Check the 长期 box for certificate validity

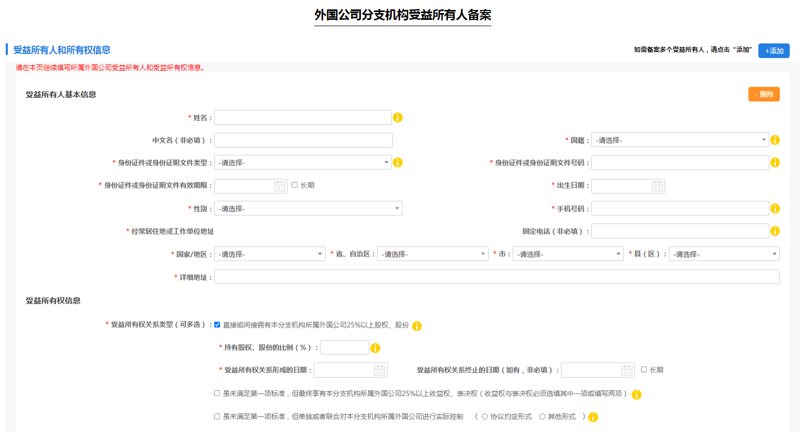pos(295,185)
